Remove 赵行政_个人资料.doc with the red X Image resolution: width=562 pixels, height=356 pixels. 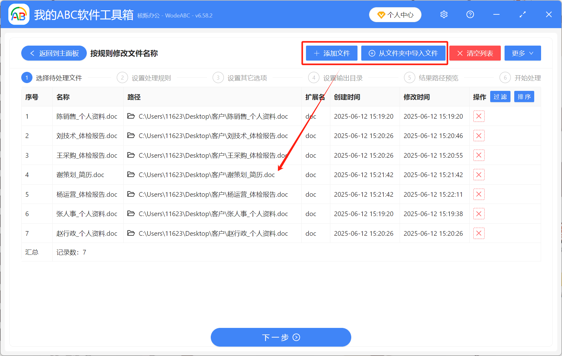(x=479, y=233)
